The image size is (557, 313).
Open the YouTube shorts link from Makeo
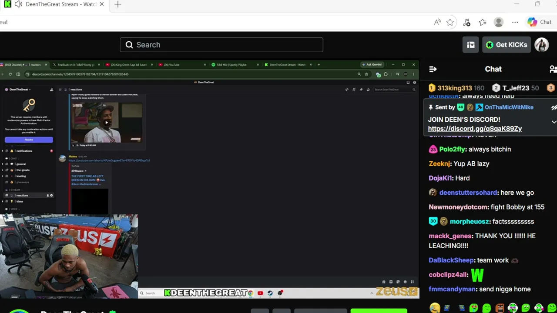point(109,160)
